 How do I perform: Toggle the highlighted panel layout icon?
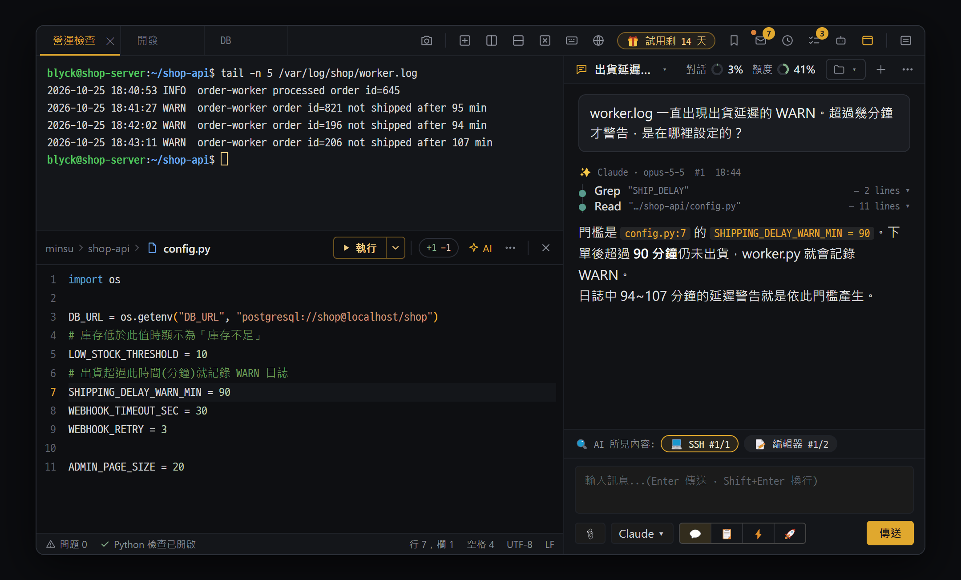tap(867, 41)
